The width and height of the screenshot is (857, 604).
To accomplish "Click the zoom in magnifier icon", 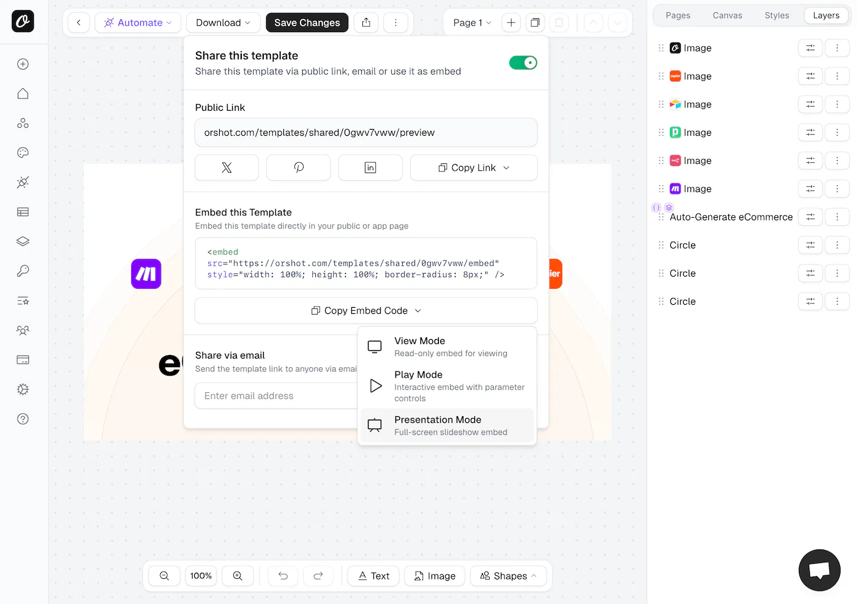I will coord(238,576).
